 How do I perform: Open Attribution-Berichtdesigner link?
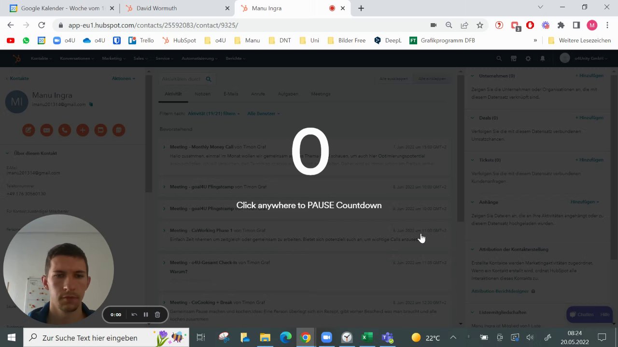point(500,291)
